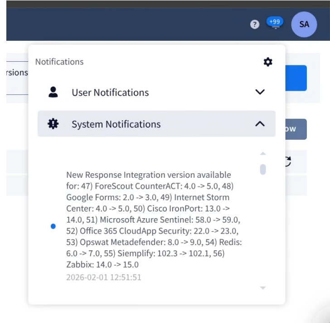Click the notifications list scrollbar thumb
The image size is (330, 323).
click(x=263, y=170)
